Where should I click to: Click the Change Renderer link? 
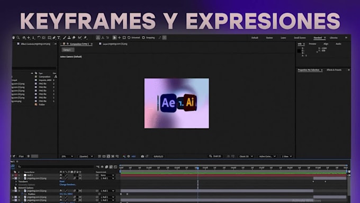pos(68,184)
